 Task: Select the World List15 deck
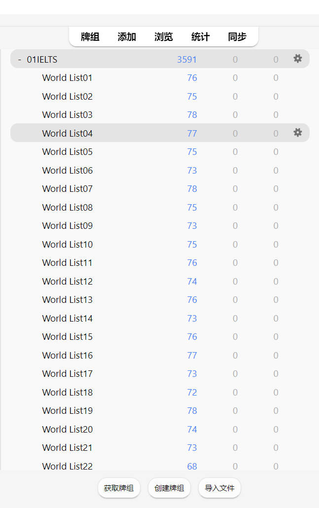[x=67, y=337]
